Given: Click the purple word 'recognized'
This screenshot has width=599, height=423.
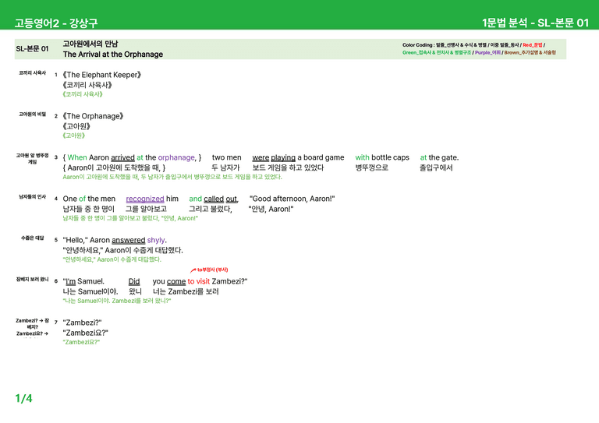Looking at the screenshot, I should pyautogui.click(x=145, y=199).
